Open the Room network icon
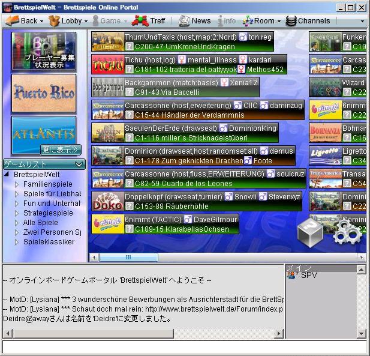The width and height of the screenshot is (370, 356). (x=248, y=21)
